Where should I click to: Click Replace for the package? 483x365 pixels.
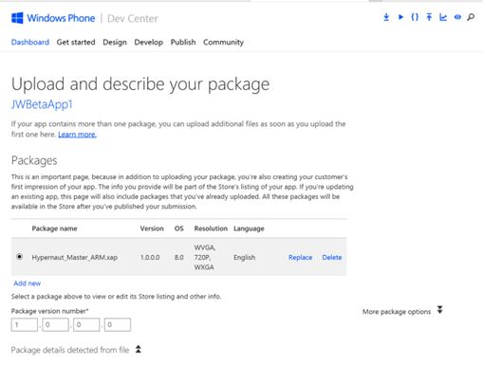pos(300,257)
